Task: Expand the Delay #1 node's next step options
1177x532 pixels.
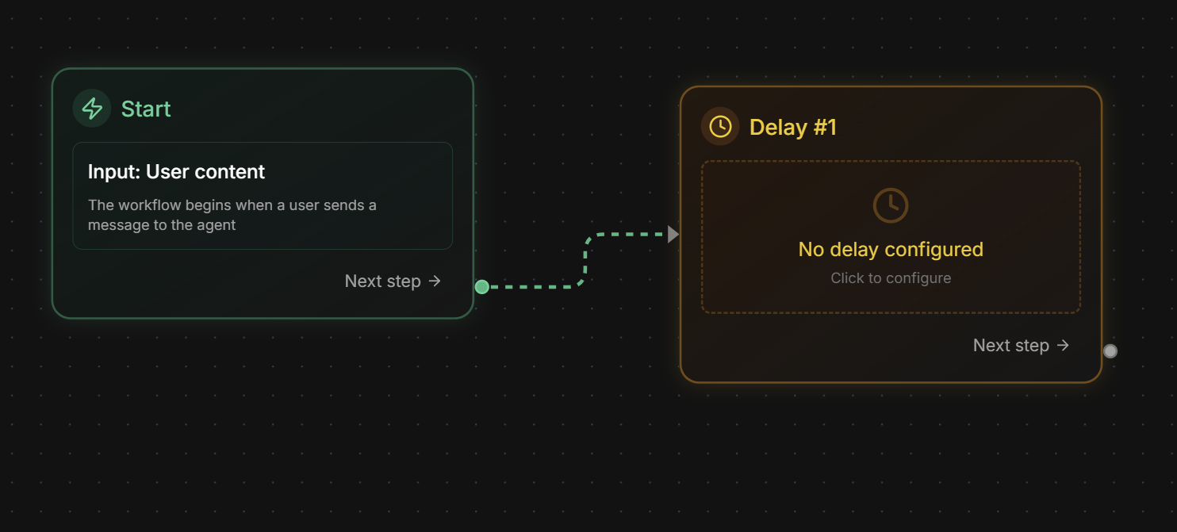Action: pos(1021,345)
